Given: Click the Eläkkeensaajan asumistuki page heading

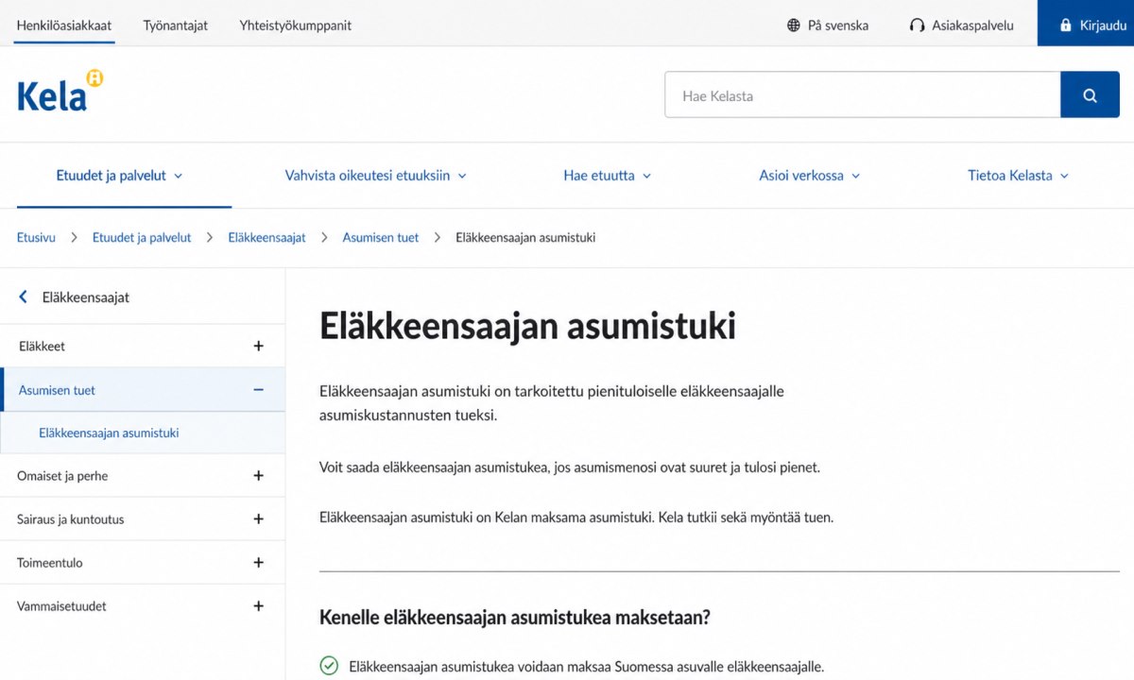Looking at the screenshot, I should point(527,326).
